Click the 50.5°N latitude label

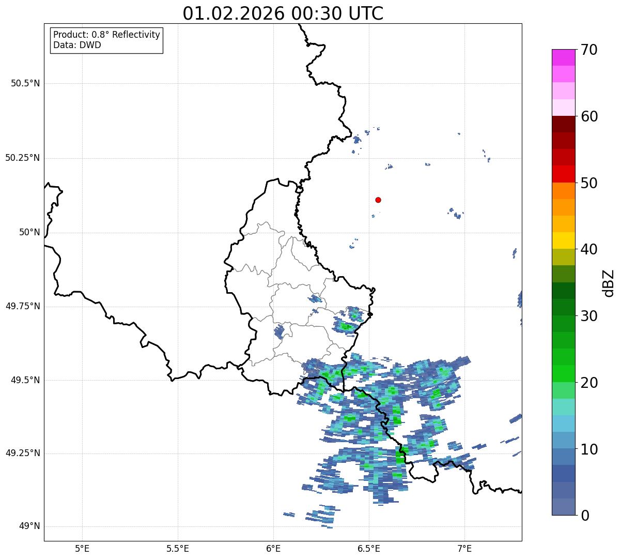coord(25,83)
